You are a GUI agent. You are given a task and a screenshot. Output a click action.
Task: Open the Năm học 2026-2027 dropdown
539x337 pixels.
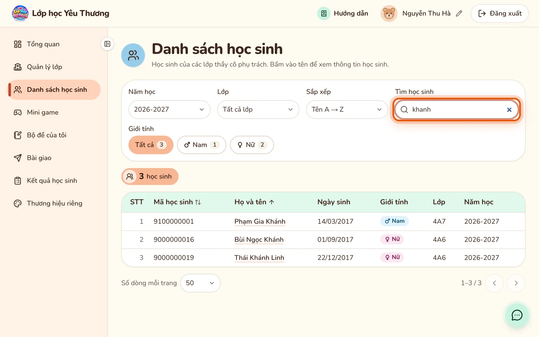[169, 110]
